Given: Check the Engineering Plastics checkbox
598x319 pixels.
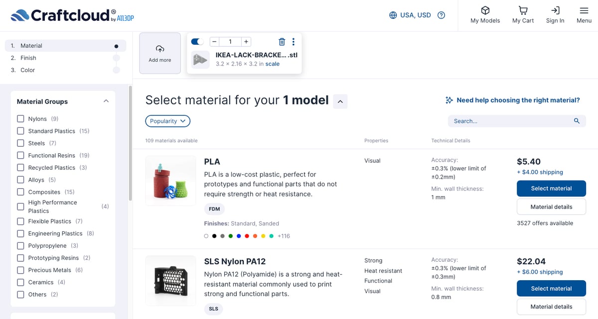Looking at the screenshot, I should [20, 233].
